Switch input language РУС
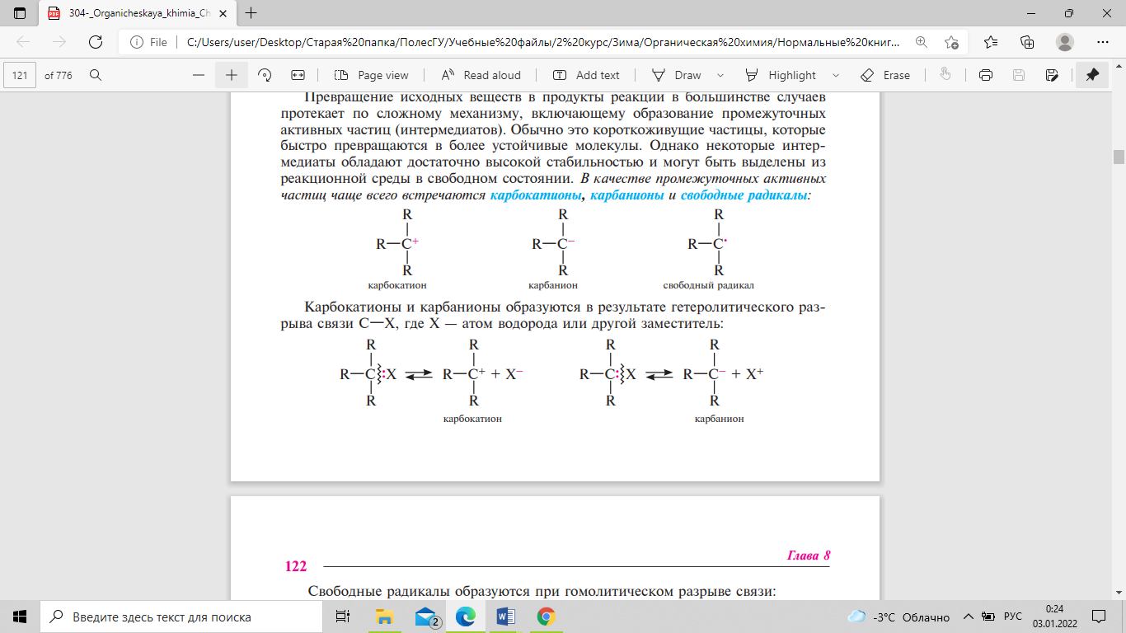This screenshot has height=633, width=1126. click(1013, 617)
